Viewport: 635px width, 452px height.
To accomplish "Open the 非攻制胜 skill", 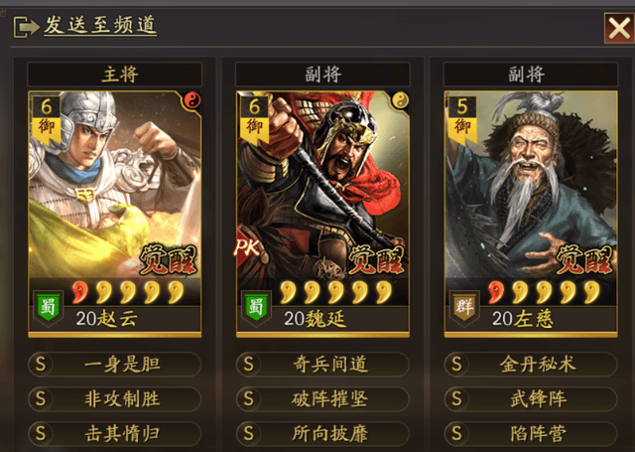I will pos(115,399).
